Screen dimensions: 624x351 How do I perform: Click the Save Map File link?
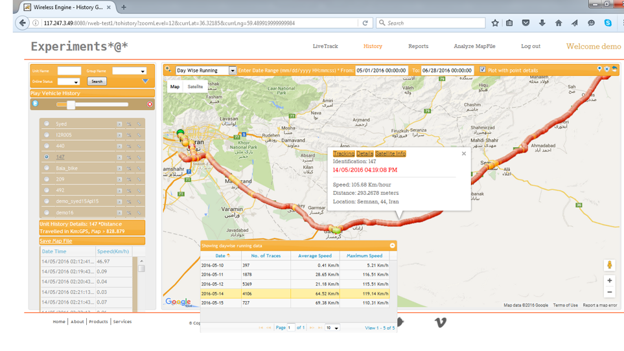tap(56, 241)
